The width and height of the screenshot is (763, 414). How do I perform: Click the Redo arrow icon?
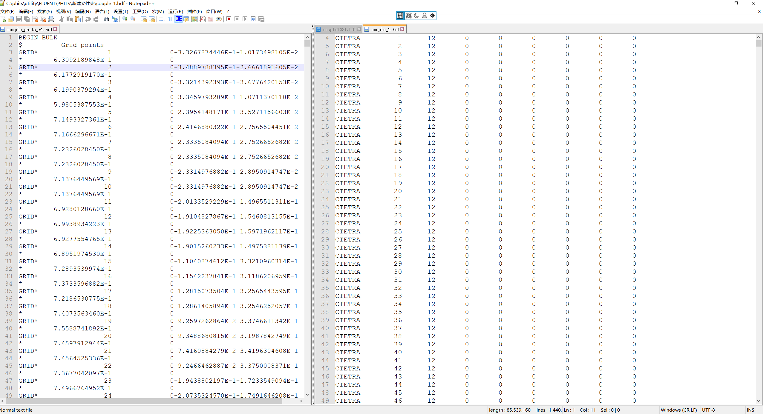tap(96, 19)
